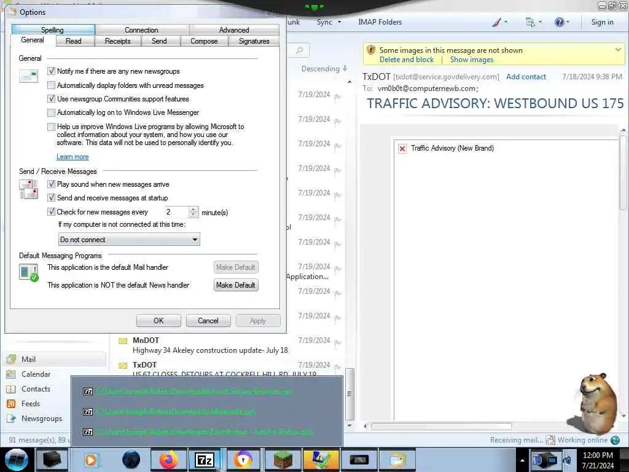629x472 pixels.
Task: Click the search magnifier icon
Action: [x=299, y=50]
